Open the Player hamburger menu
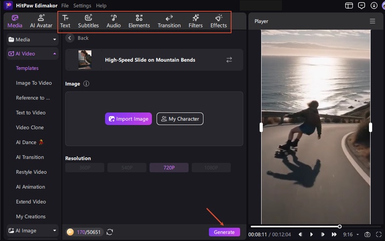This screenshot has width=385, height=241. (x=372, y=21)
